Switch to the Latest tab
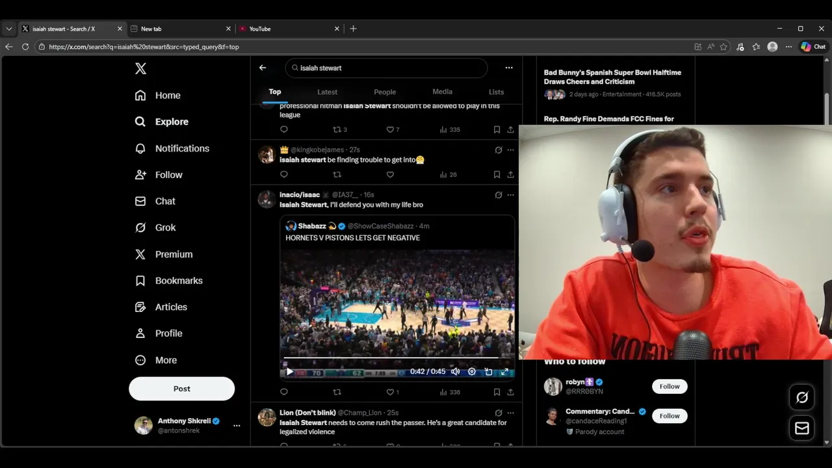This screenshot has height=468, width=832. click(327, 92)
